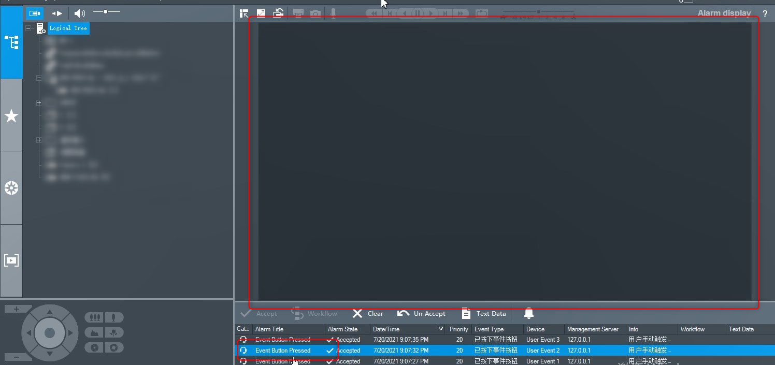The image size is (775, 365).
Task: Open the playback bookmarks sidebar tab
Action: 11,260
